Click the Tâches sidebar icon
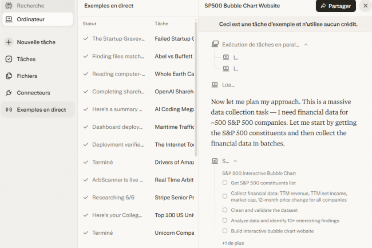The height and width of the screenshot is (248, 372). click(9, 59)
